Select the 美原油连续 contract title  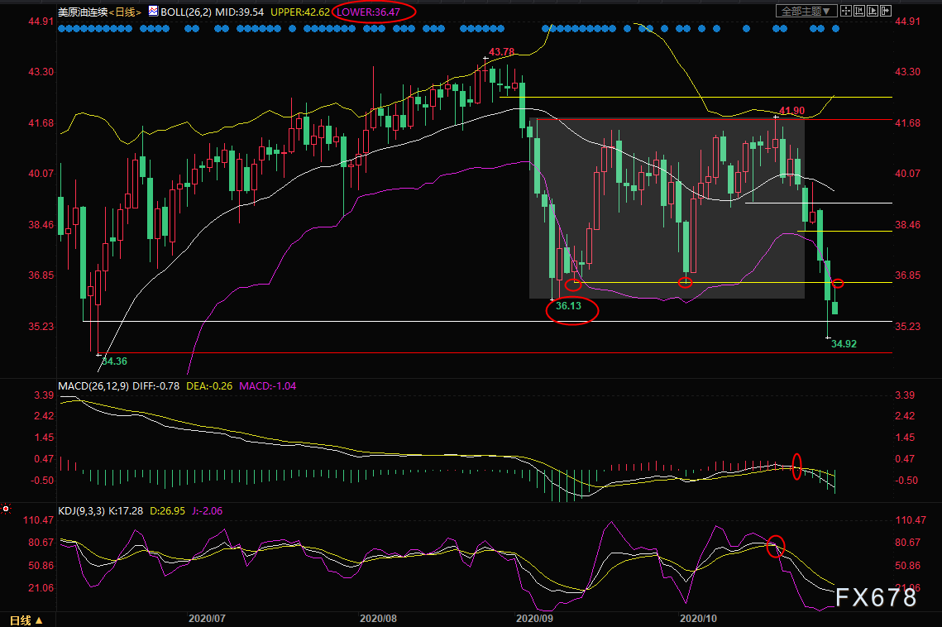(83, 12)
